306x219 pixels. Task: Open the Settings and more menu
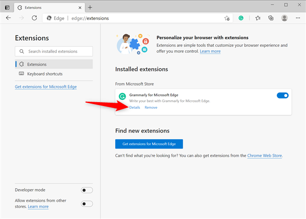point(298,18)
